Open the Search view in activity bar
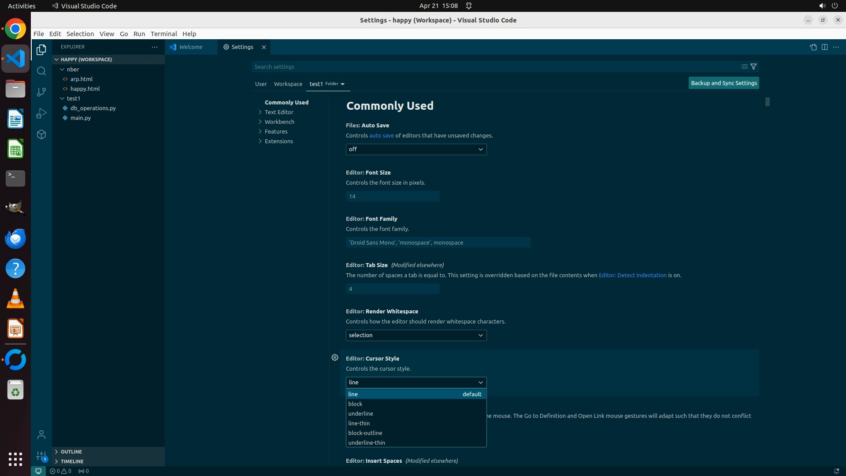Image resolution: width=846 pixels, height=476 pixels. [x=41, y=71]
